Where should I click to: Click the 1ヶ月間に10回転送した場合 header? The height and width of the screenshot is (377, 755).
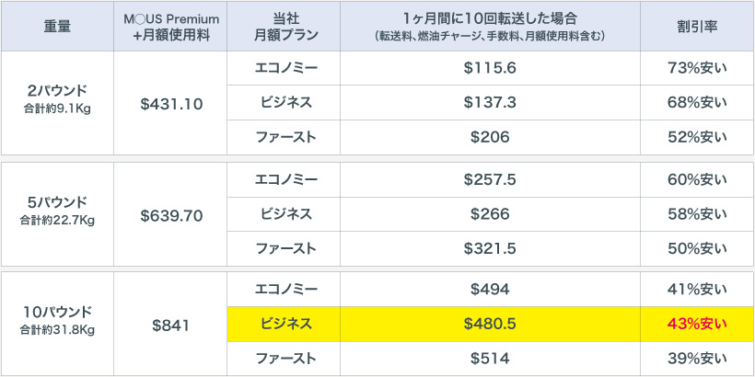490,26
